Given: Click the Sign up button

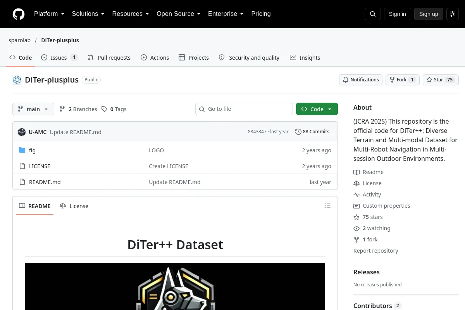Looking at the screenshot, I should coord(429,14).
